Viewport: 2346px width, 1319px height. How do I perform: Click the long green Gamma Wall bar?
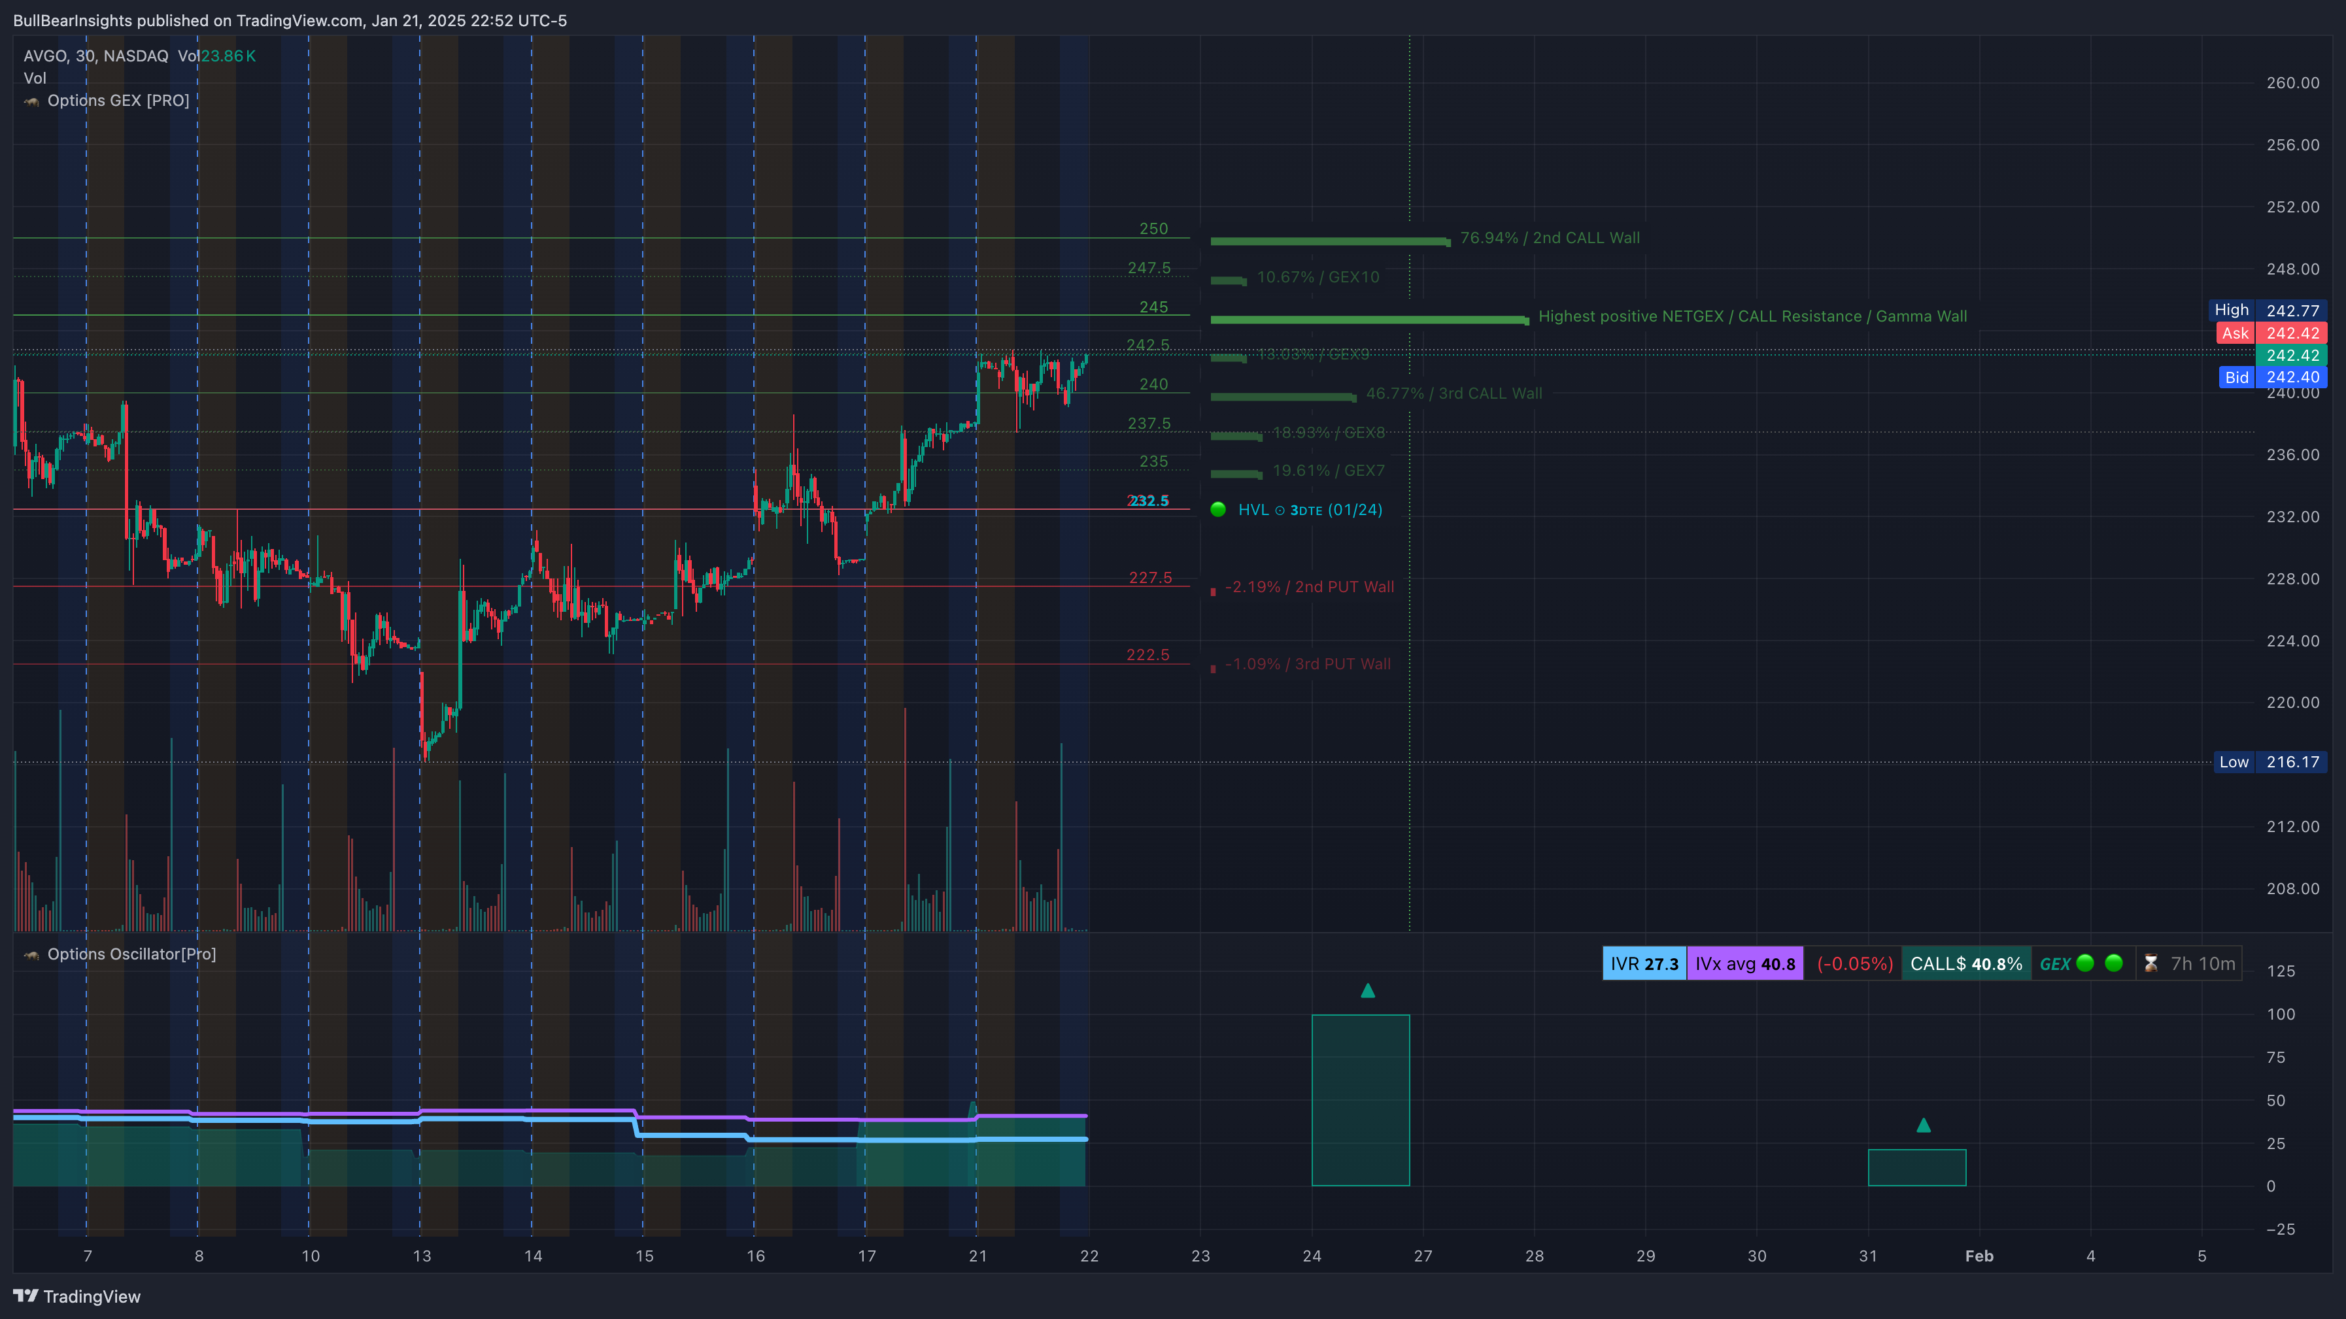pyautogui.click(x=1368, y=320)
